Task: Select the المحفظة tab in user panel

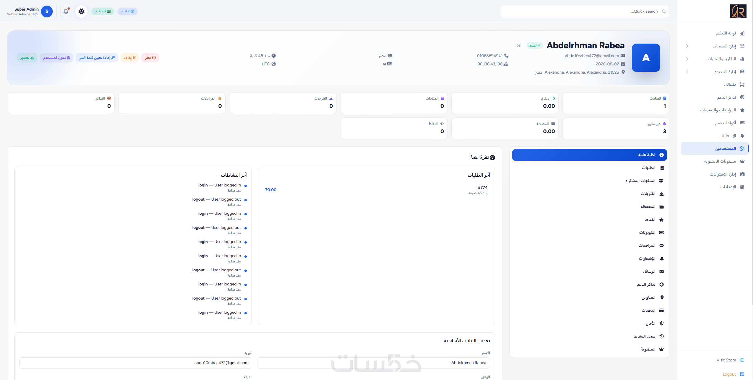Action: pos(590,207)
